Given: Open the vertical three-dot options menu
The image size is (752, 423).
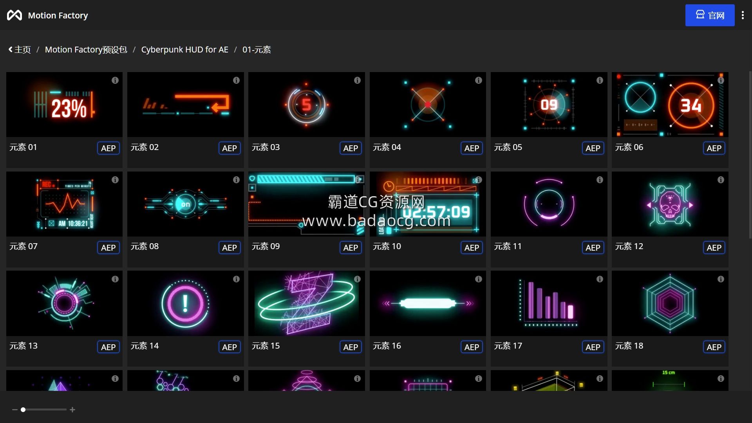Looking at the screenshot, I should [743, 15].
